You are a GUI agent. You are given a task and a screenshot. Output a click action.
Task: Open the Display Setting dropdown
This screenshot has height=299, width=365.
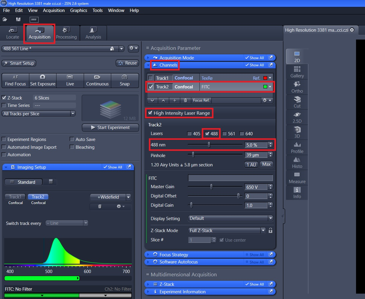230,218
